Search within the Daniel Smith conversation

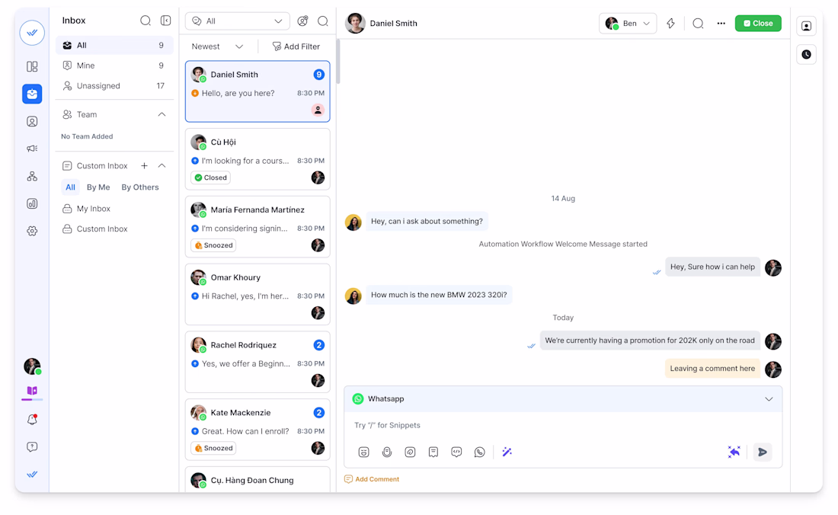coord(698,24)
